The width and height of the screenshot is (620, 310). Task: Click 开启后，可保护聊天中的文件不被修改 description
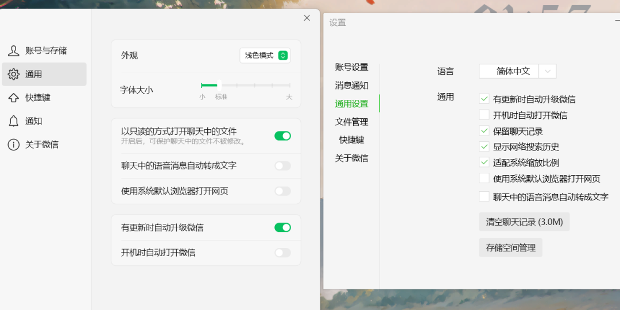pyautogui.click(x=183, y=141)
